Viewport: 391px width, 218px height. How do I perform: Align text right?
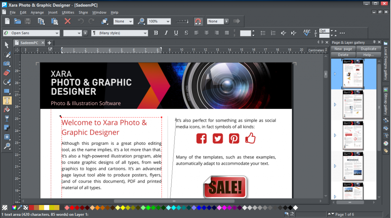click(217, 33)
